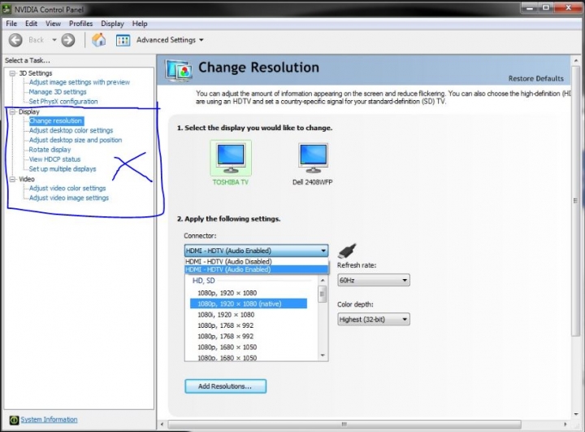
Task: Select Adjust image settings with preview
Action: 80,82
